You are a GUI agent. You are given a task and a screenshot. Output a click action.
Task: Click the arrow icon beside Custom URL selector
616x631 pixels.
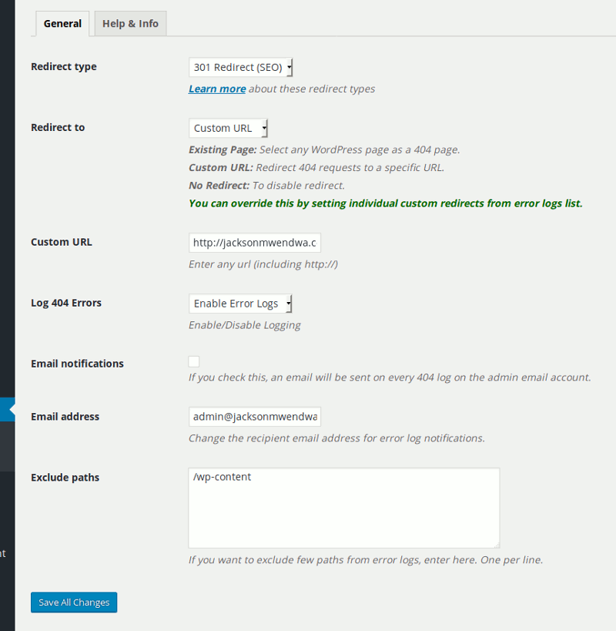point(263,127)
